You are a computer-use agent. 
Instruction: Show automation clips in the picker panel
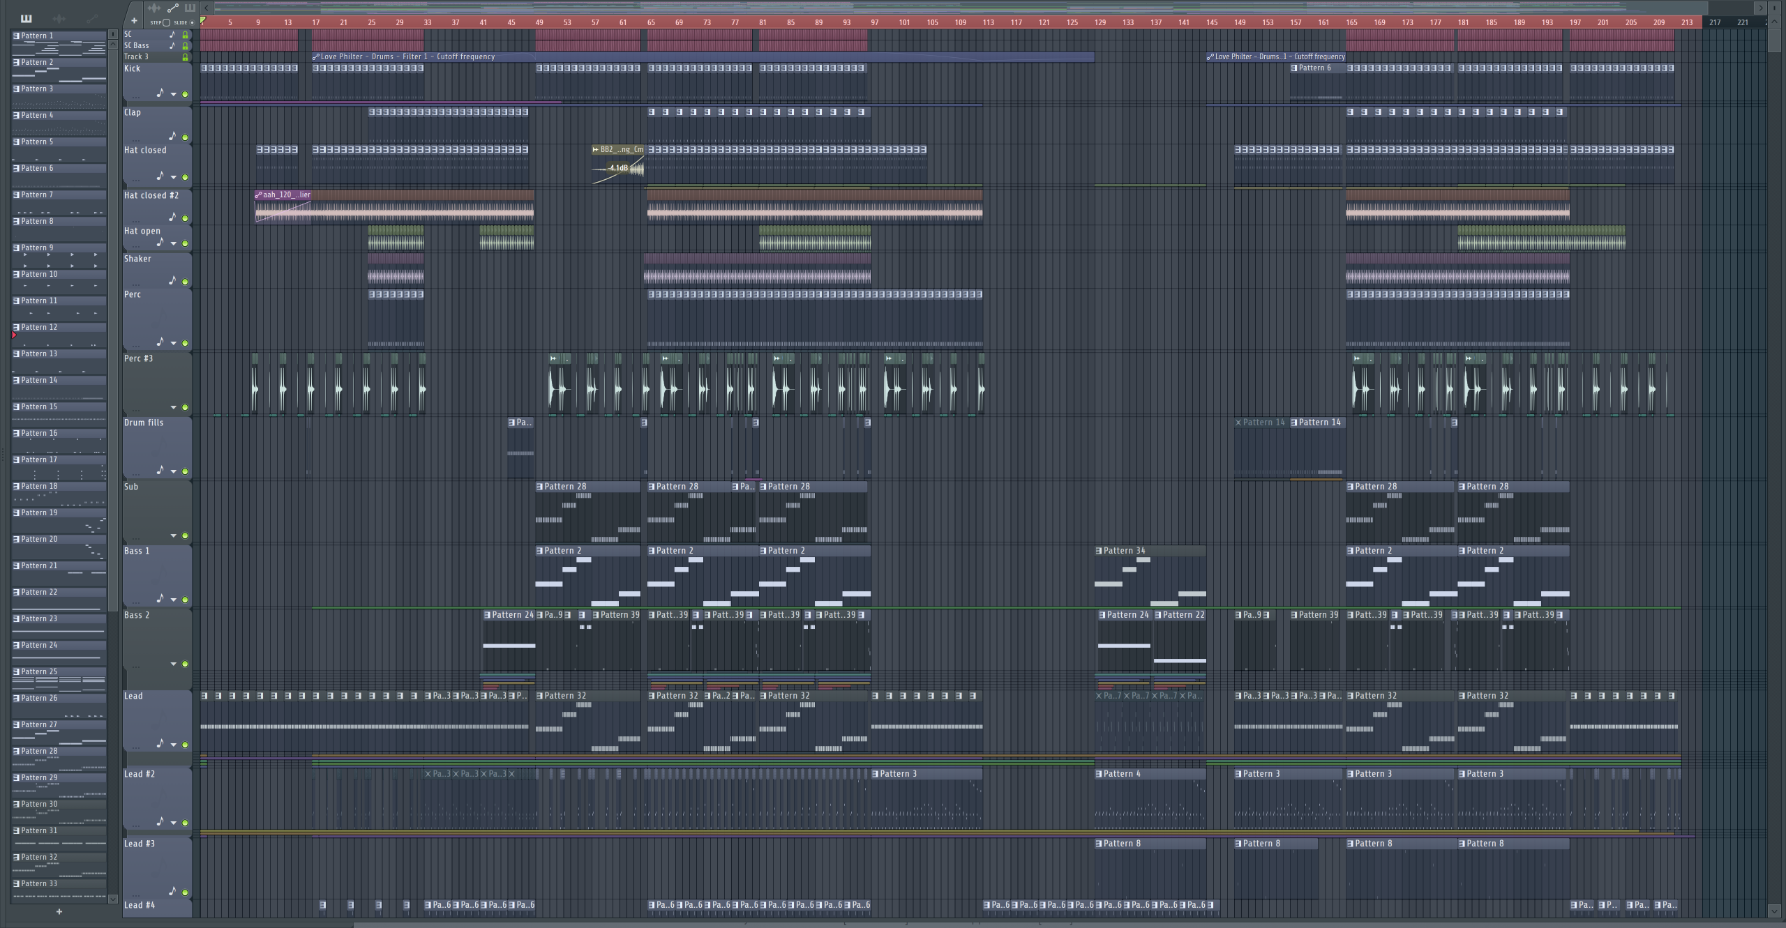tap(92, 19)
